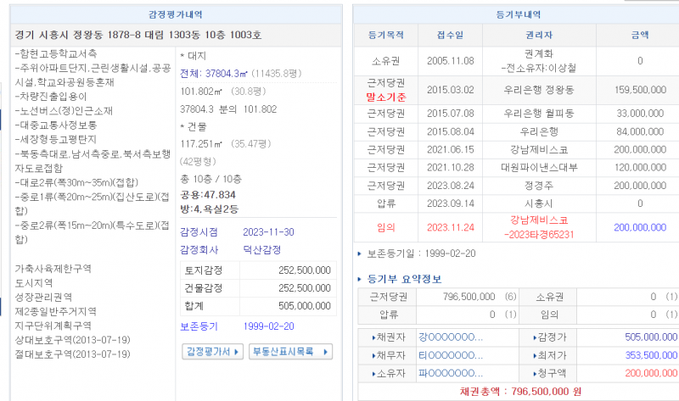Click the 전체 37804.3㎡ land area text
The width and height of the screenshot is (679, 401).
pyautogui.click(x=213, y=73)
